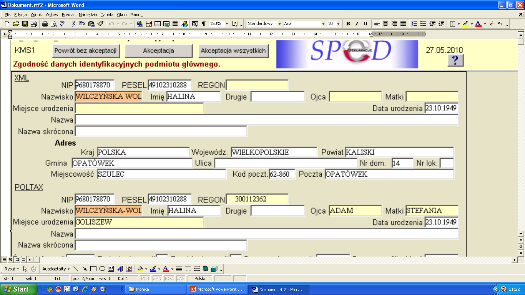This screenshot has height=295, width=525.
Task: Apply superscript formatting
Action: tap(492, 24)
